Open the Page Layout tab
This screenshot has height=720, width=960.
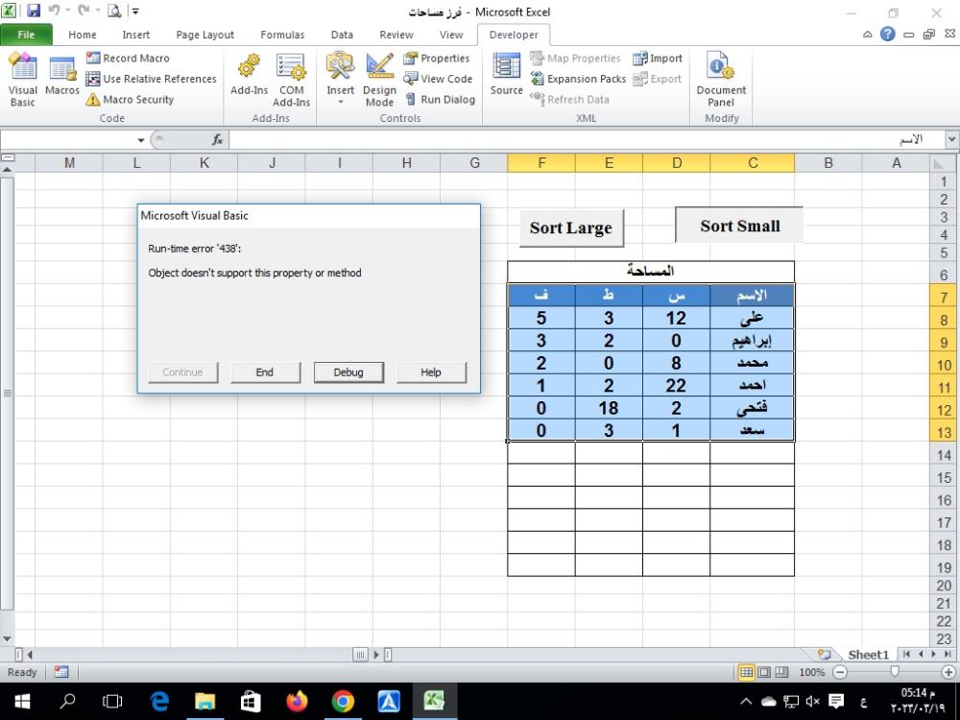tap(205, 35)
